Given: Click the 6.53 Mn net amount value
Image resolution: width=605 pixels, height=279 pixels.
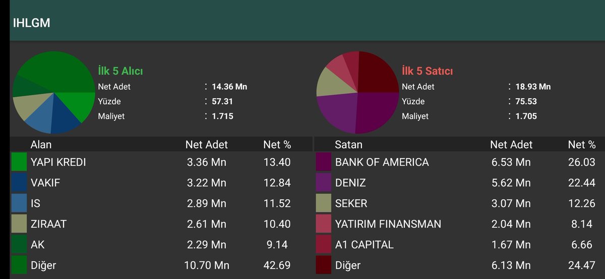Looking at the screenshot, I should (x=511, y=162).
